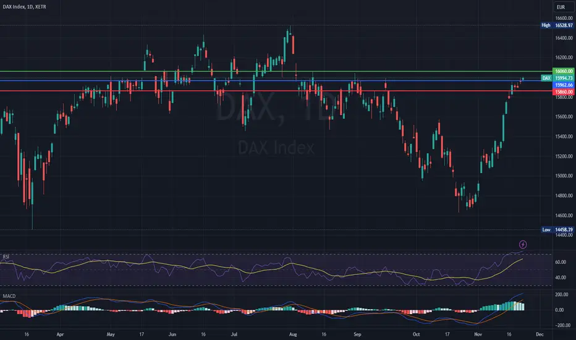Screen dimensions: 576x340
Task: Click the MACD 200.00 scale value
Action: pos(562,295)
